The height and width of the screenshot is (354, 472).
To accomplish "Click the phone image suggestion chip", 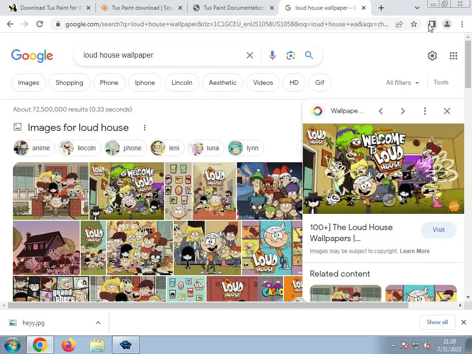I will pyautogui.click(x=125, y=148).
